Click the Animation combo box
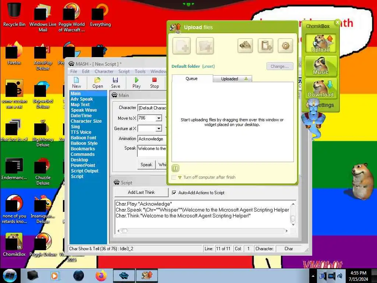The width and height of the screenshot is (377, 283). coord(152,139)
